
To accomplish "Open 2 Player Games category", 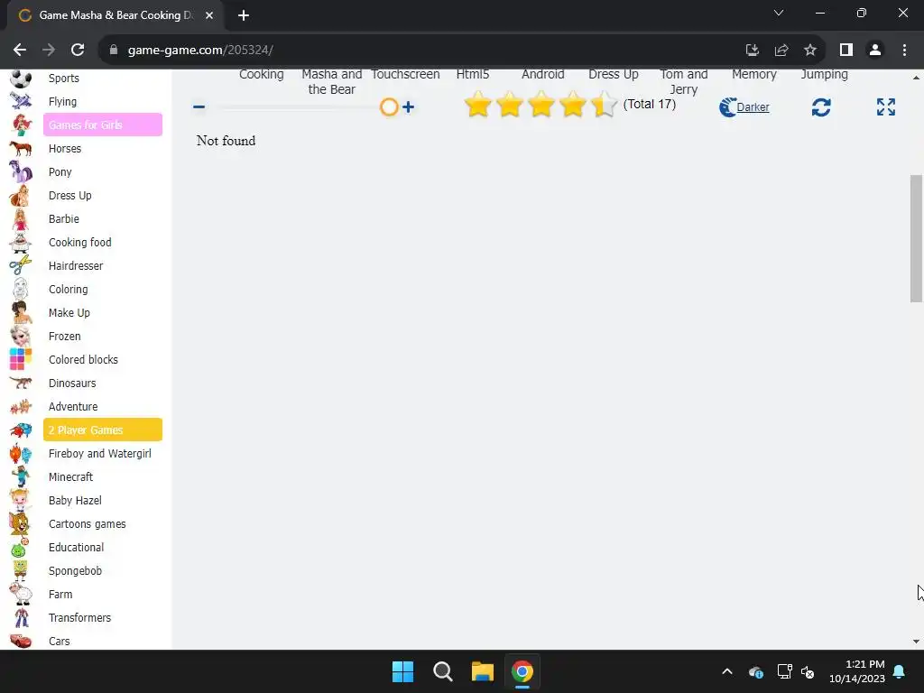I will pyautogui.click(x=103, y=430).
